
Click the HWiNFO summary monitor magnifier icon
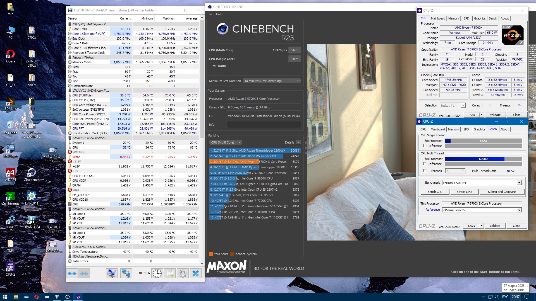click(x=112, y=273)
